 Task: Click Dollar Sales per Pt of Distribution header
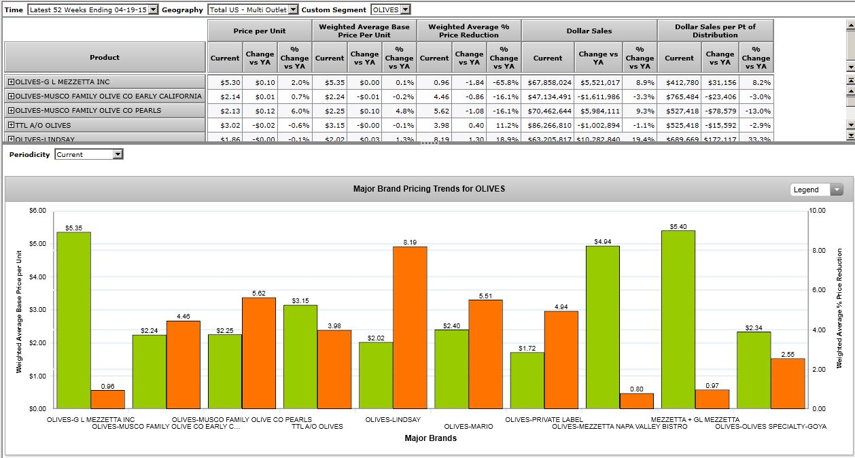coord(714,31)
